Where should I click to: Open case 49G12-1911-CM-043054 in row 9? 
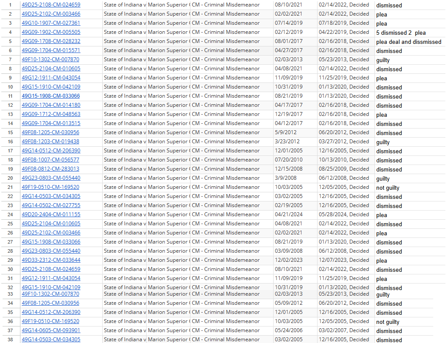[51, 77]
